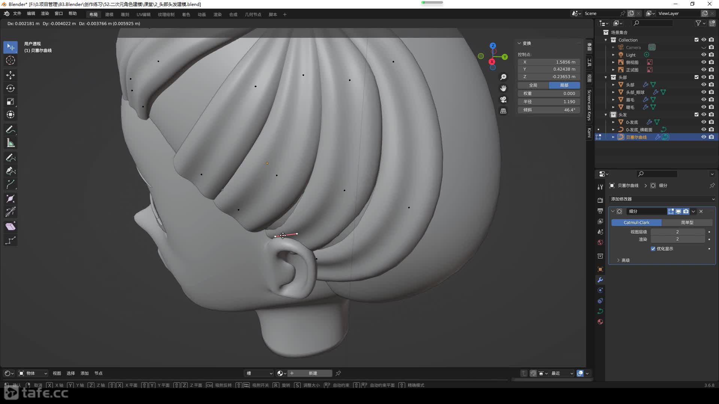The image size is (719, 404).
Task: Select 简单型 subdivision type
Action: coord(687,223)
